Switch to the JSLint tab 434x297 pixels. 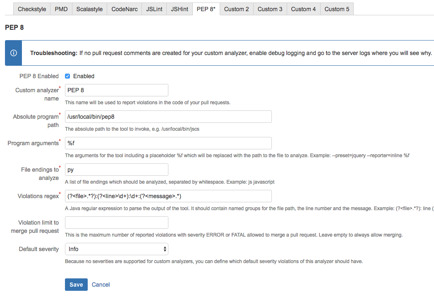click(x=154, y=9)
